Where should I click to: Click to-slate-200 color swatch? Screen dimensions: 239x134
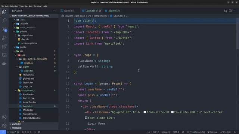pyautogui.click(x=172, y=112)
